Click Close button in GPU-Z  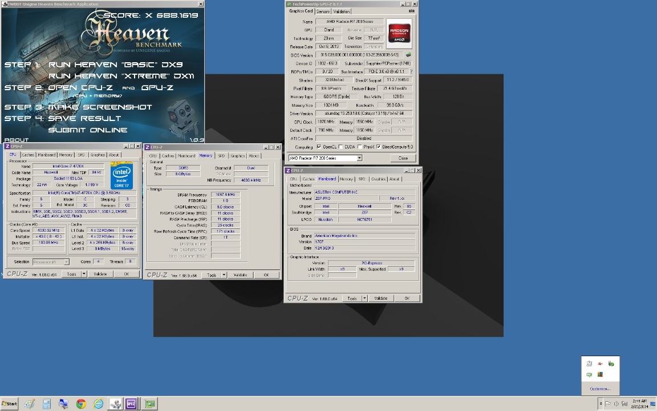403,158
